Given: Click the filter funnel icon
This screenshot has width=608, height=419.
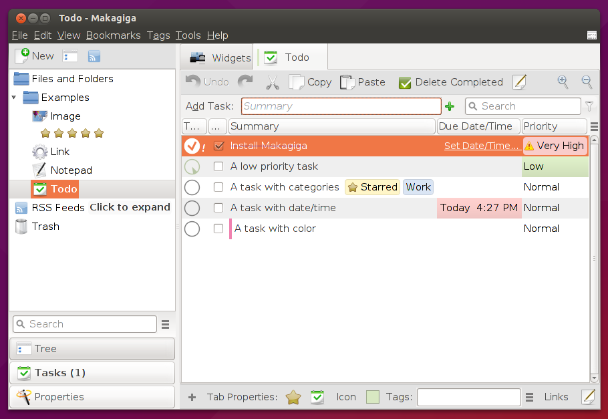Looking at the screenshot, I should (x=589, y=106).
